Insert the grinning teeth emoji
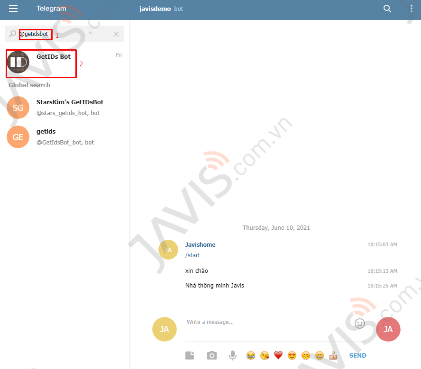This screenshot has width=421, height=369. pos(319,356)
